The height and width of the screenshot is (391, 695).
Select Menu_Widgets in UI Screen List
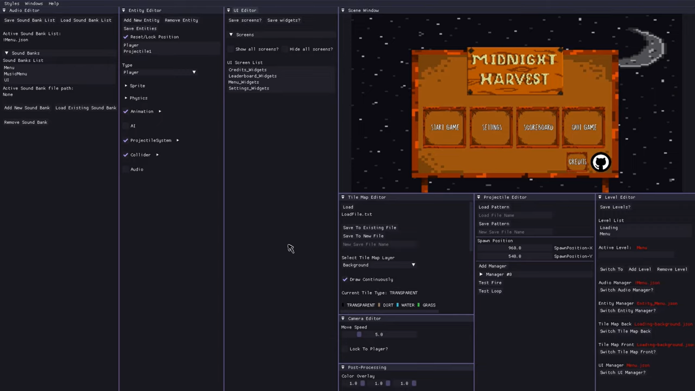point(244,82)
